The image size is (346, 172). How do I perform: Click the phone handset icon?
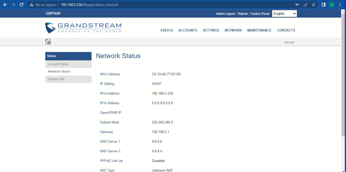coord(48,42)
